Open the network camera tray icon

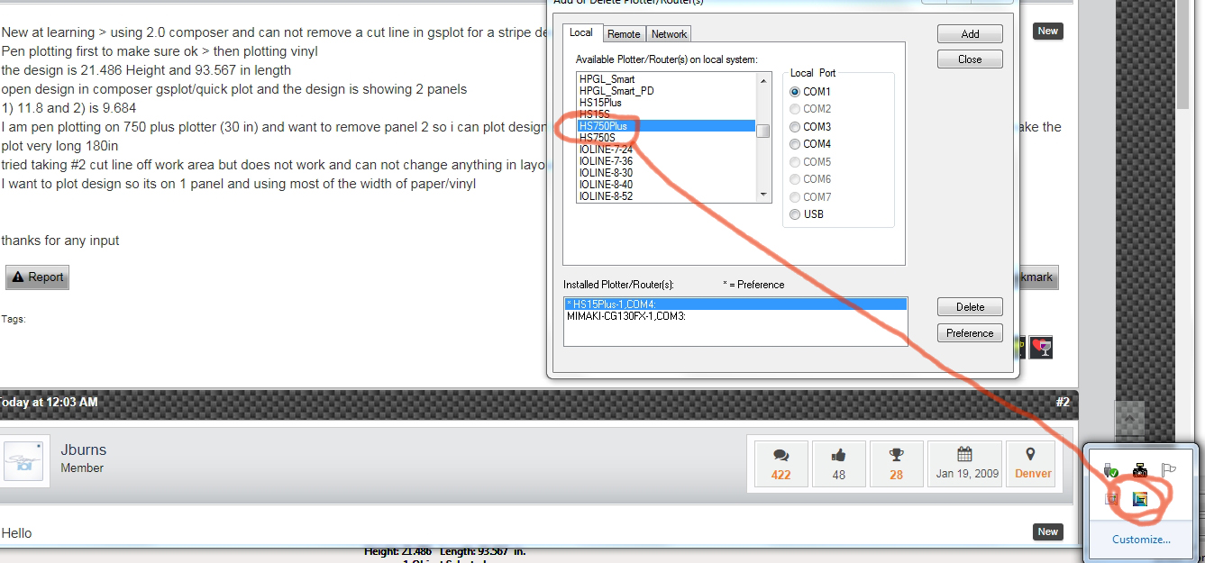1140,470
